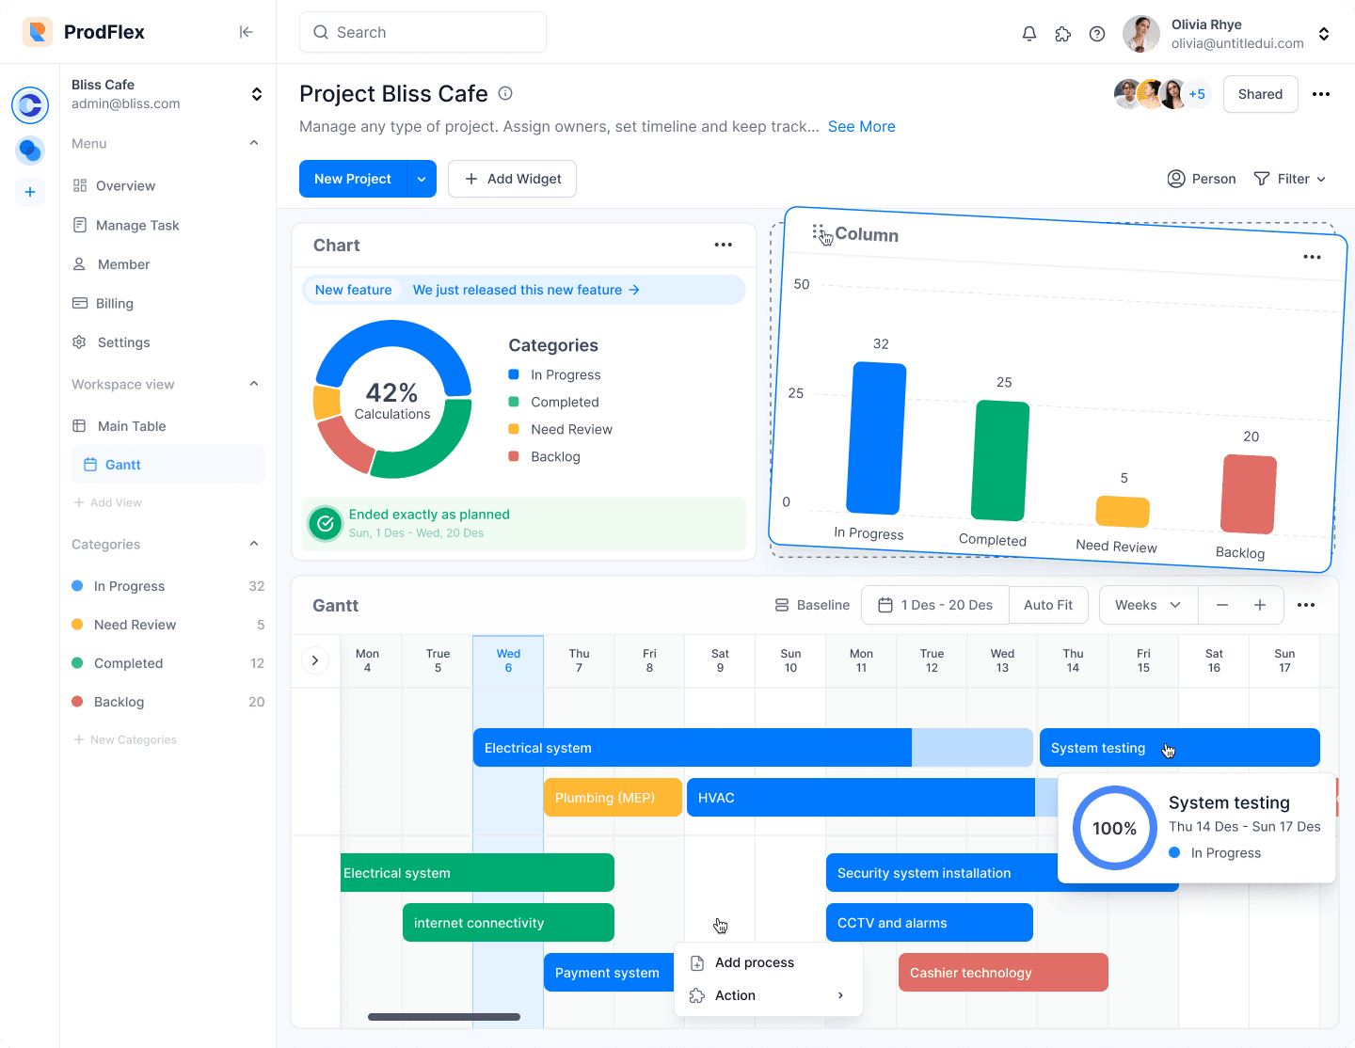1355x1048 pixels.
Task: Choose Add process from context menu
Action: [769, 962]
